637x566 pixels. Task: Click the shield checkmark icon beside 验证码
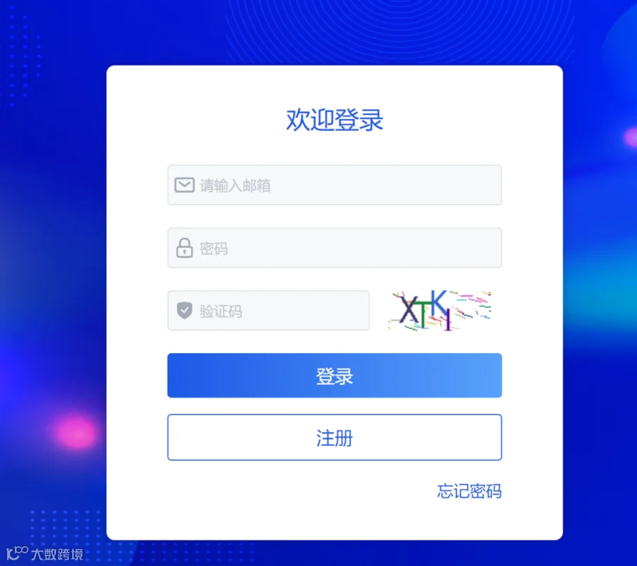(185, 311)
